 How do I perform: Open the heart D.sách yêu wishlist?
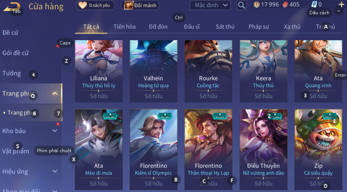tap(96, 5)
